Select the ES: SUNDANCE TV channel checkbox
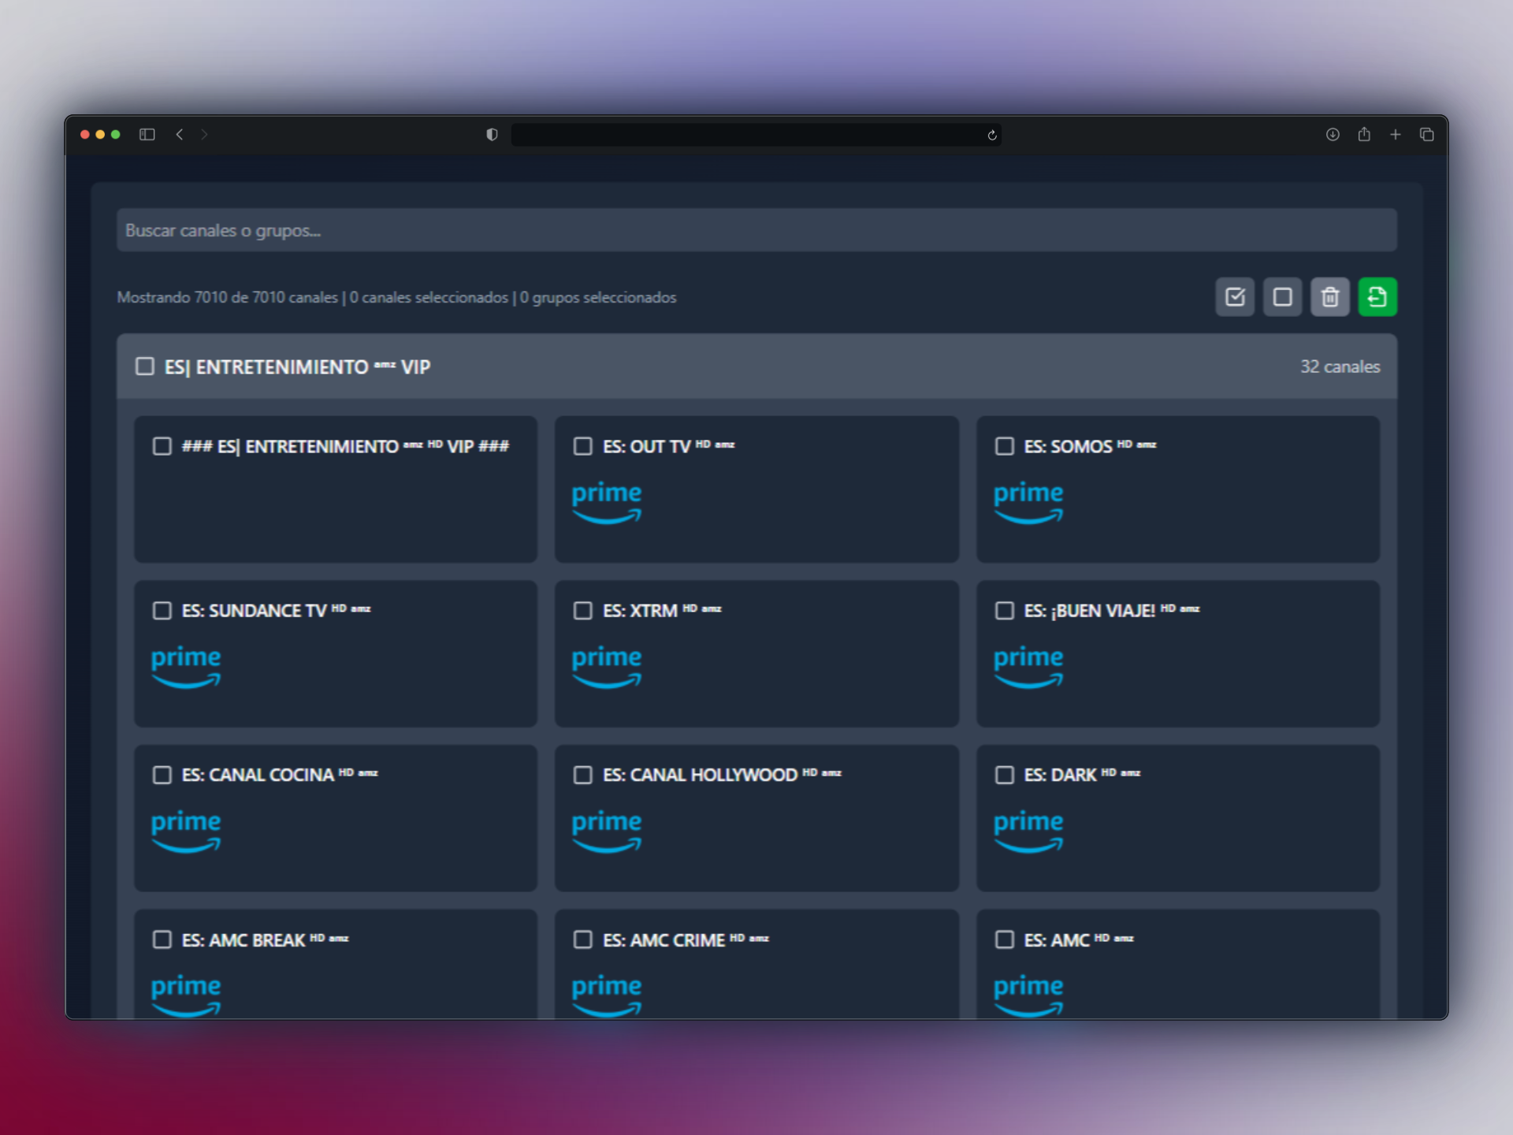The image size is (1513, 1135). [162, 610]
